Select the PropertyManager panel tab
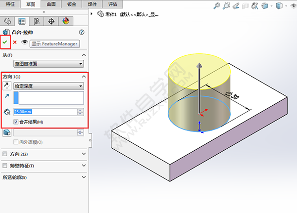Viewport: 297px width, 213px height. click(x=22, y=21)
